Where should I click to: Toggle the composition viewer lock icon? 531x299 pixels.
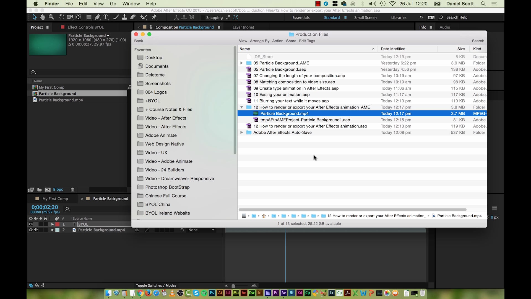tap(151, 27)
